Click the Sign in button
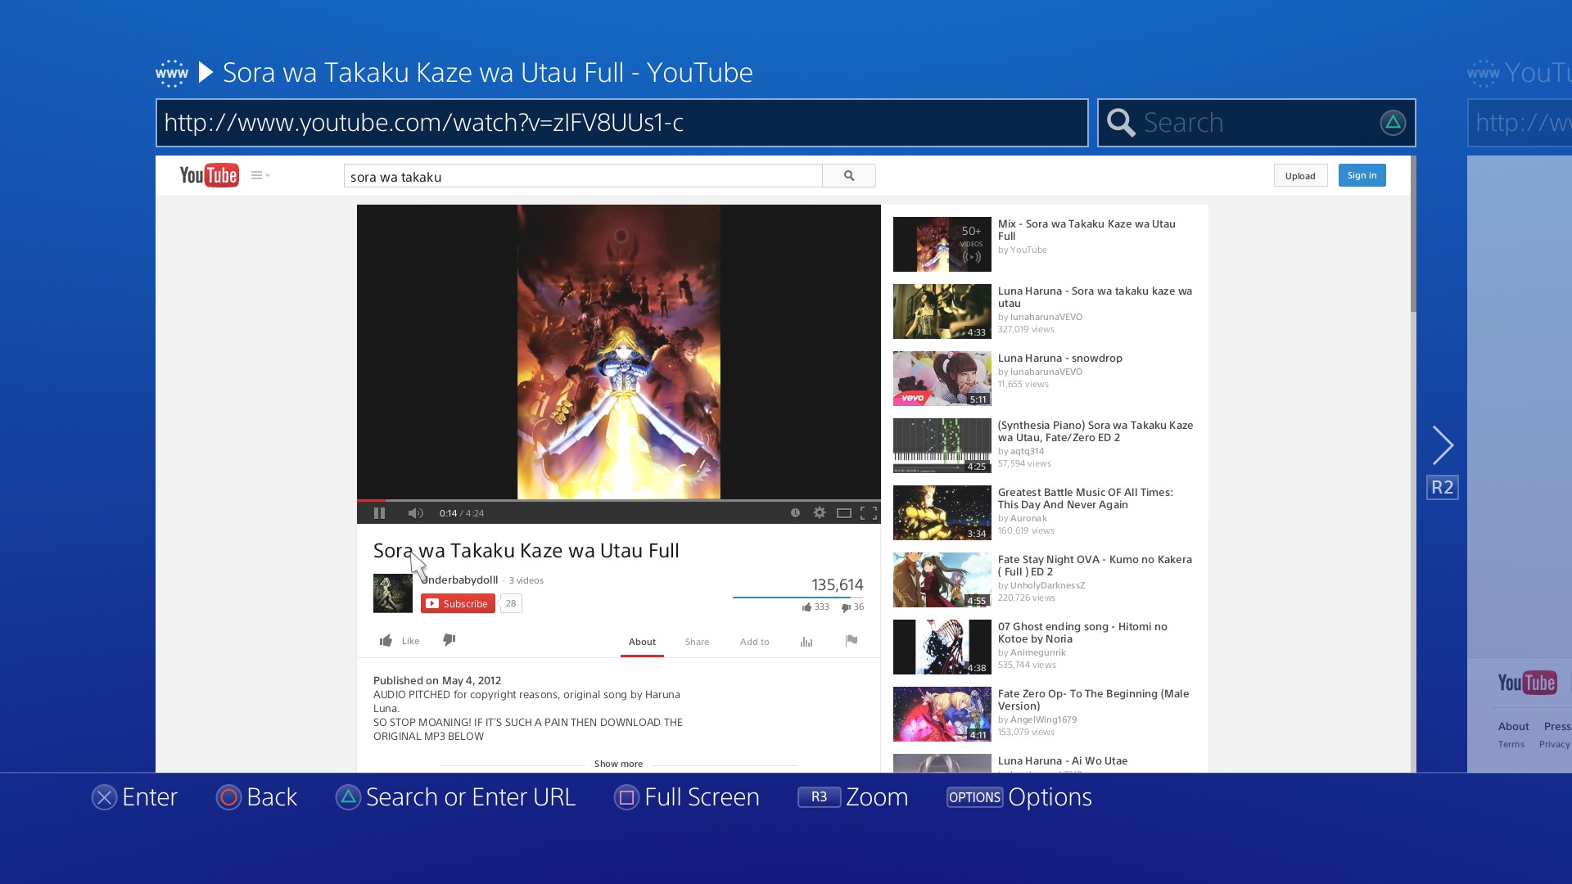The image size is (1572, 884). [x=1362, y=175]
